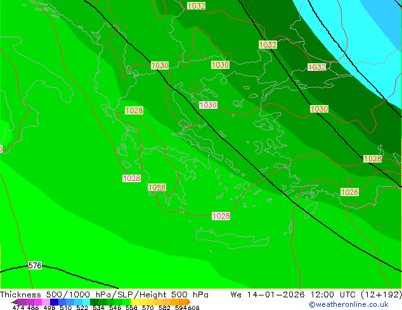
Task: Click the map title 'Thickness 500/1000 hPa/SLP/Height 500 hPa'
Action: pos(104,295)
